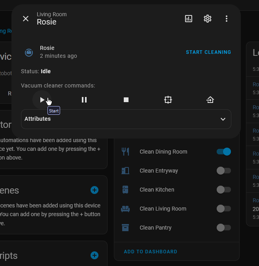The height and width of the screenshot is (266, 259).
Task: Disable the Clean Dining Room switch
Action: [x=223, y=152]
